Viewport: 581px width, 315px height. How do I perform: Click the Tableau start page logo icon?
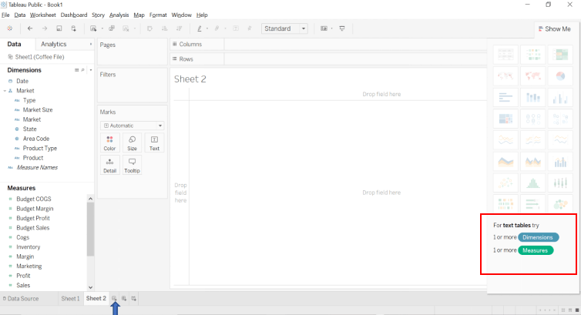click(x=10, y=28)
